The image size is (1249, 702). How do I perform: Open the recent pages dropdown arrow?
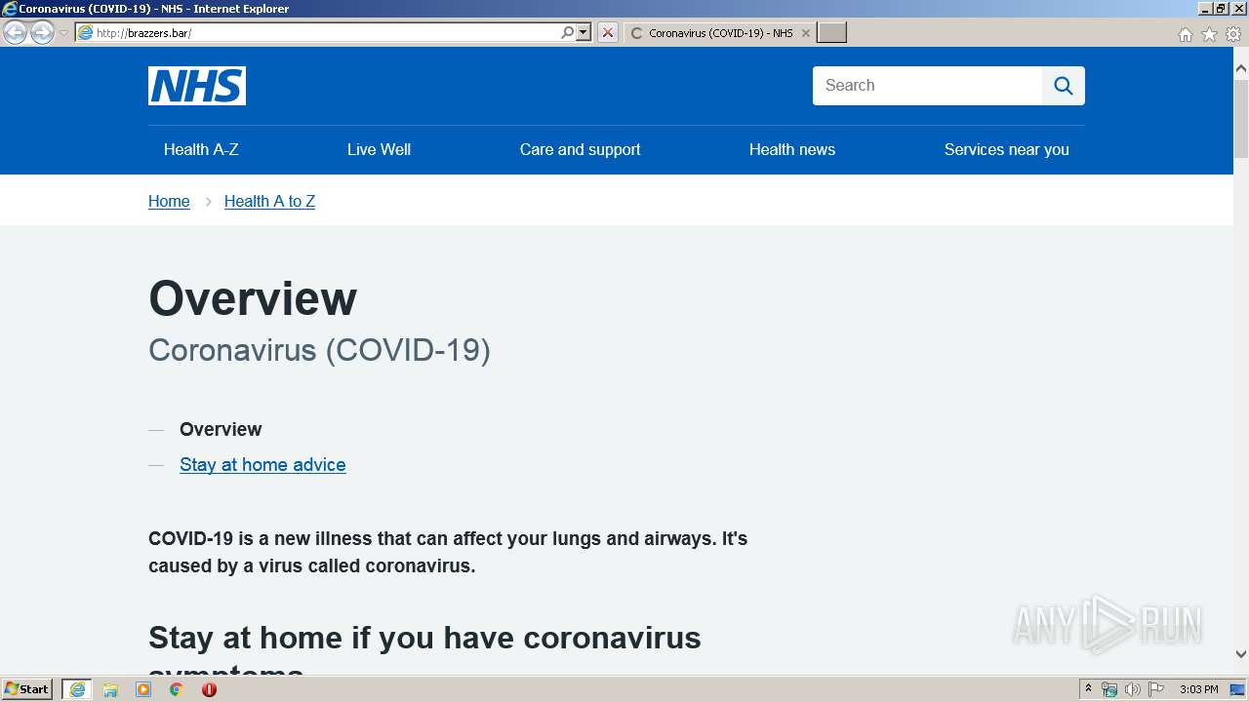coord(63,33)
